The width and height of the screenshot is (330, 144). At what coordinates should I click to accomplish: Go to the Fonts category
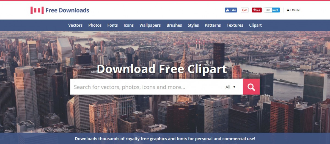(112, 25)
